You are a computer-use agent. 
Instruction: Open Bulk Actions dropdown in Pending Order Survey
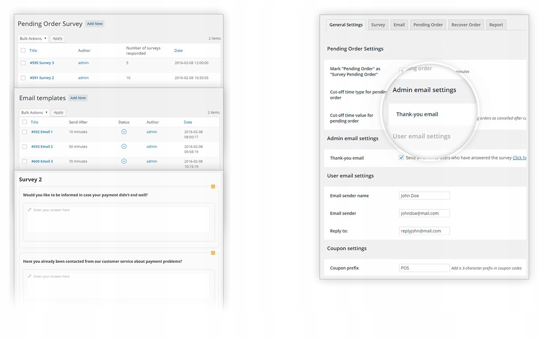(x=33, y=39)
